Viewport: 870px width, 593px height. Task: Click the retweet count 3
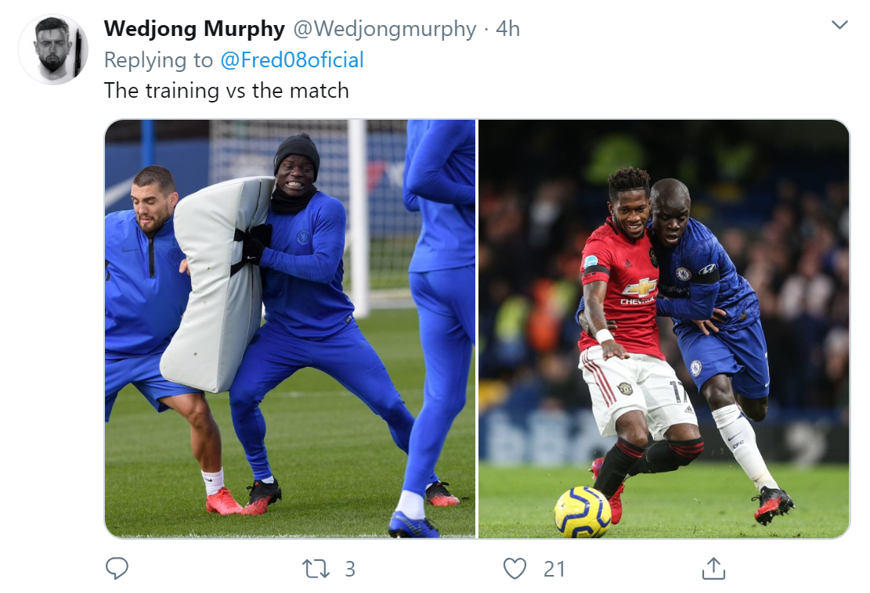tap(350, 570)
